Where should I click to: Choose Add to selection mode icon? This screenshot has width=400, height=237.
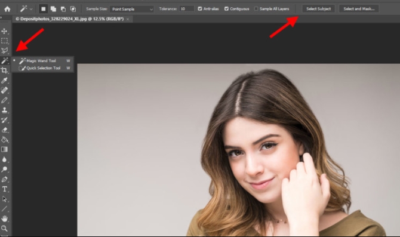[x=53, y=9]
